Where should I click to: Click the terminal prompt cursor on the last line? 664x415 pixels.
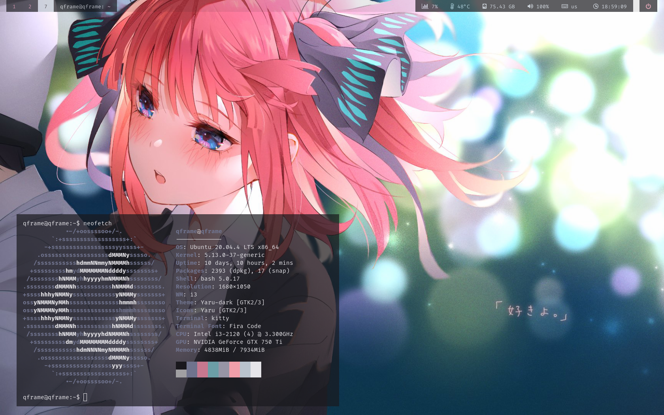pyautogui.click(x=85, y=397)
